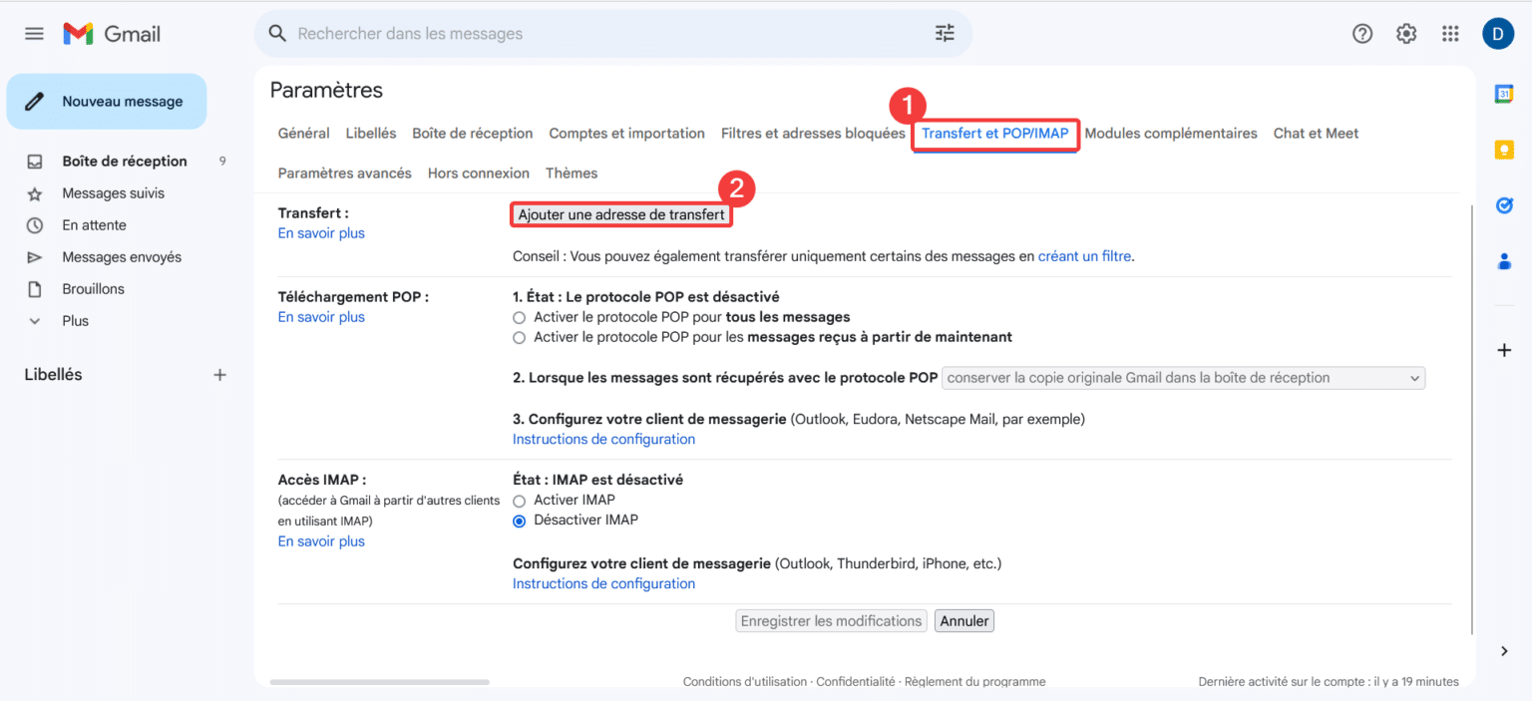
Task: Click the search options sliders icon
Action: (944, 33)
